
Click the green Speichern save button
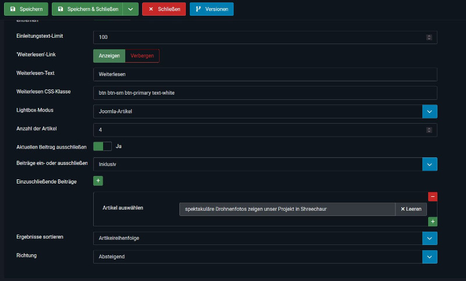(x=26, y=9)
